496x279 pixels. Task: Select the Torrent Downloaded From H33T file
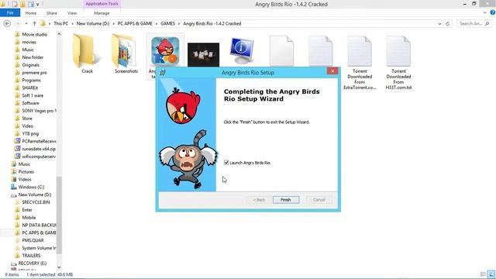[398, 63]
